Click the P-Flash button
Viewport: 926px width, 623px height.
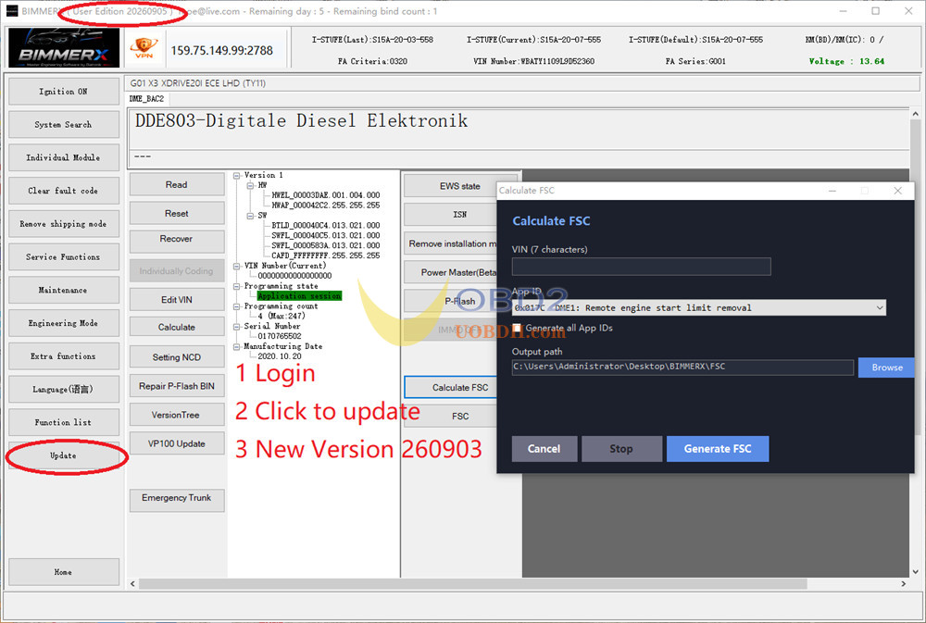(451, 301)
